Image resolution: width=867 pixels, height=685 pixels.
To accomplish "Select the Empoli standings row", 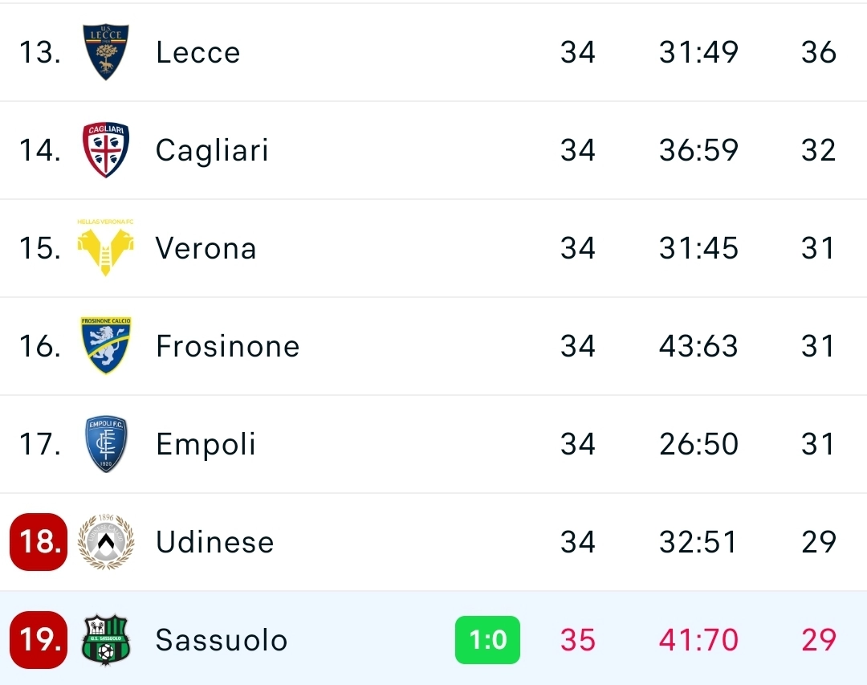I will pos(433,443).
